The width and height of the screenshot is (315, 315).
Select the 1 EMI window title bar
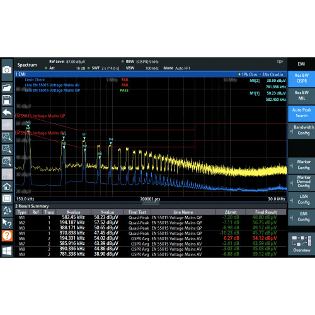pyautogui.click(x=151, y=74)
